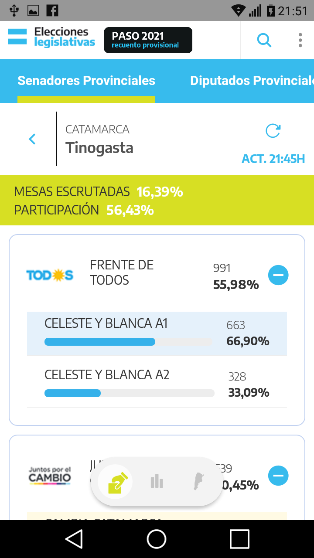Image resolution: width=314 pixels, height=558 pixels.
Task: Collapse the Frente de Todos card
Action: (278, 275)
